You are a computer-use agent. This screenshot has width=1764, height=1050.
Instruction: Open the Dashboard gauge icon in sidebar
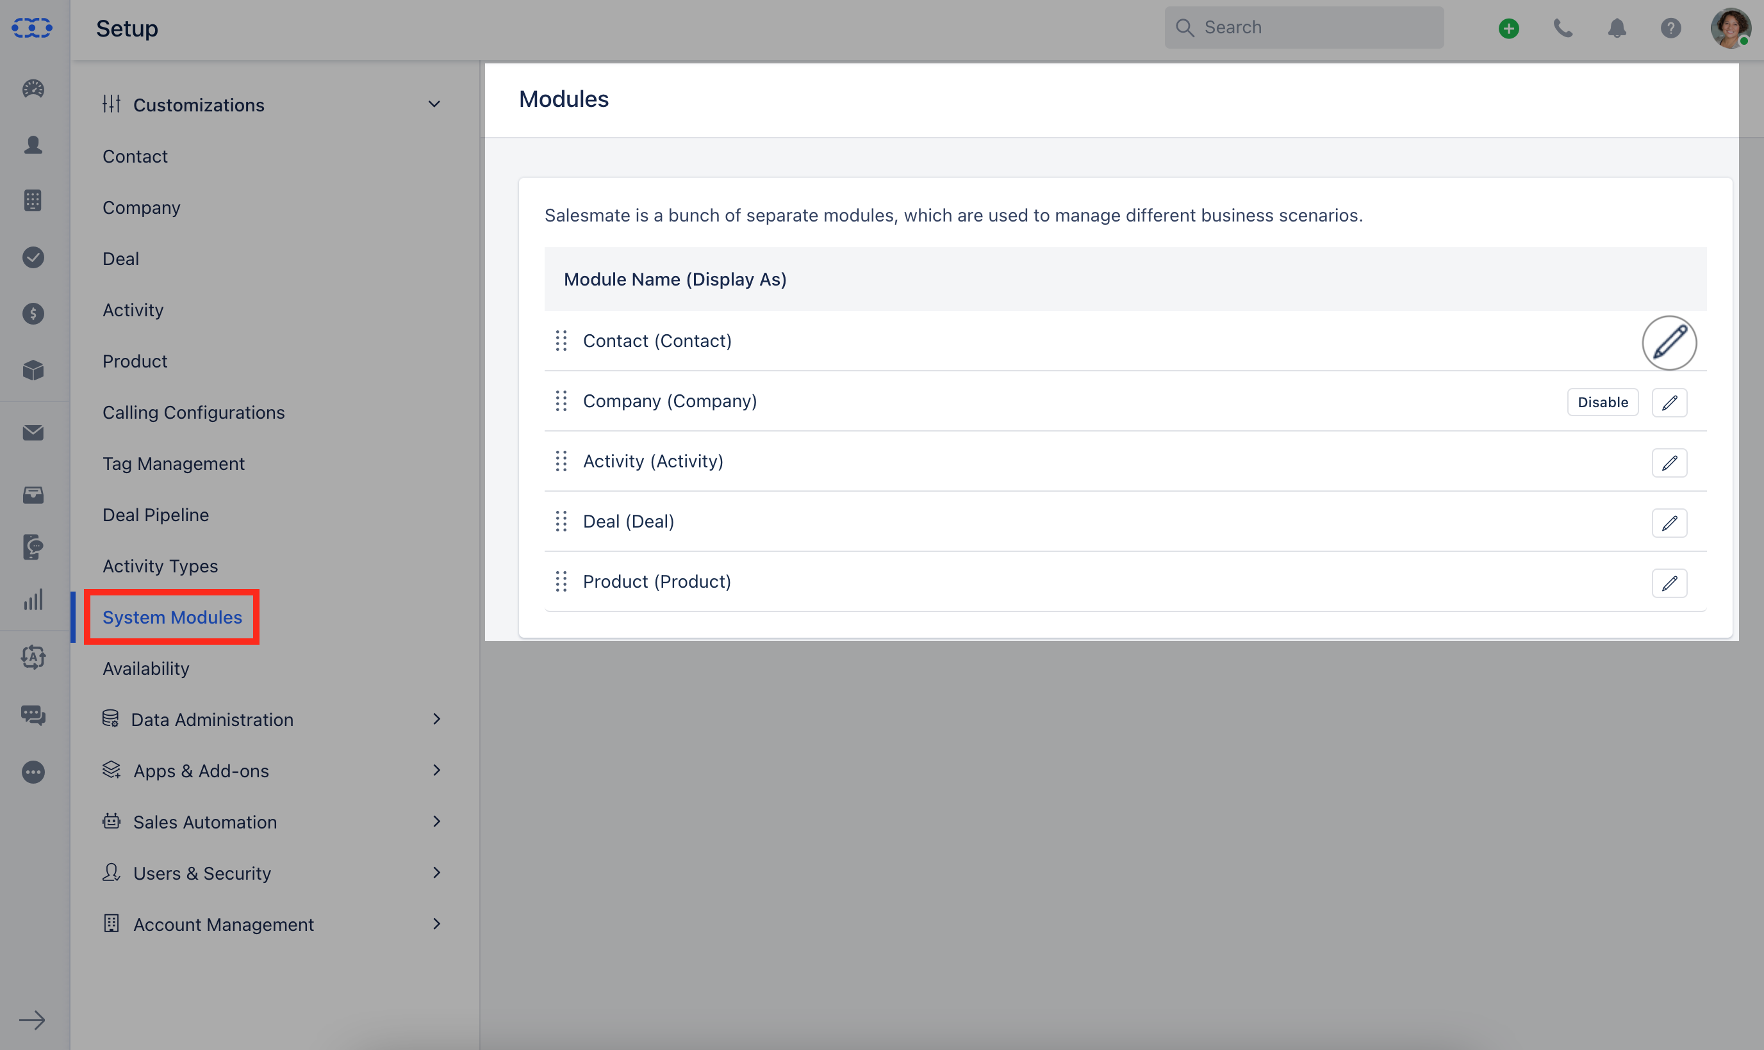(33, 88)
